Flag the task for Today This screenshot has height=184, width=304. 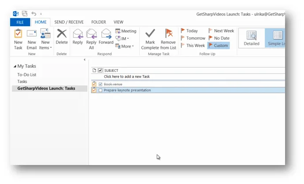tap(189, 31)
